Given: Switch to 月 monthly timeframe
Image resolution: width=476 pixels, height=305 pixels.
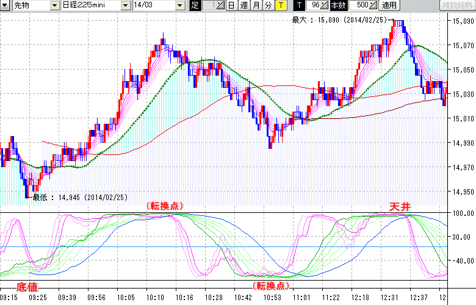Looking at the screenshot, I should [x=256, y=5].
